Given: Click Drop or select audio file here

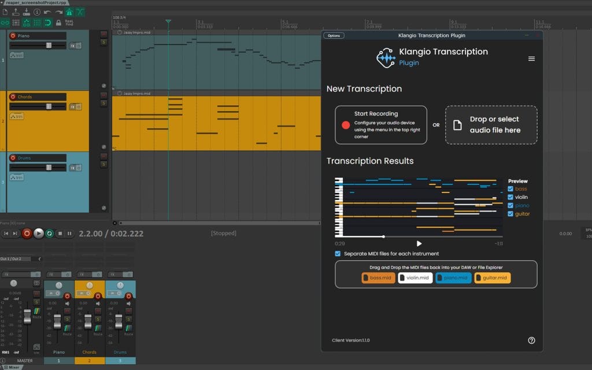Looking at the screenshot, I should click(x=491, y=124).
